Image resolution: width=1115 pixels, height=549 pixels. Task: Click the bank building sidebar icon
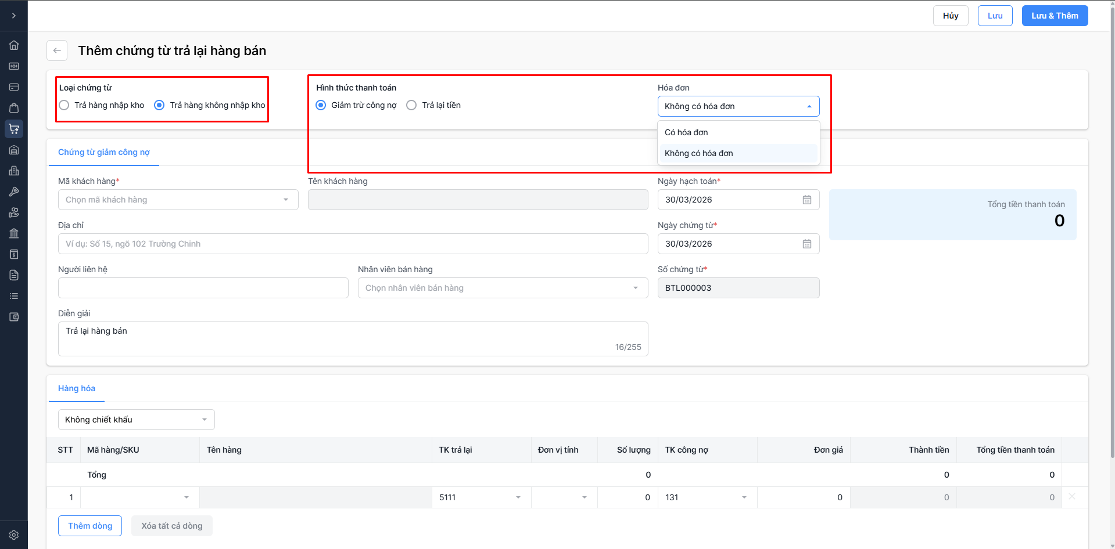(x=14, y=233)
